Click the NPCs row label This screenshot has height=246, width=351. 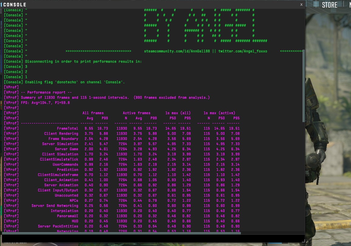pyautogui.click(x=74, y=201)
